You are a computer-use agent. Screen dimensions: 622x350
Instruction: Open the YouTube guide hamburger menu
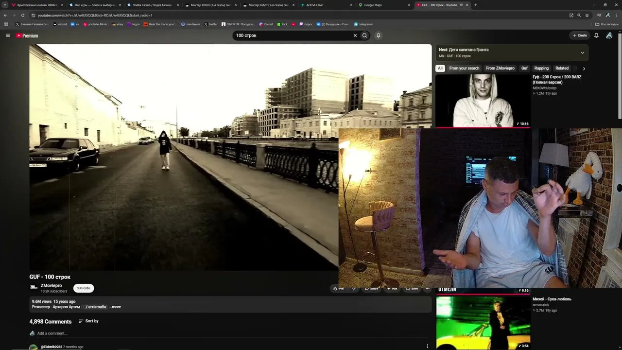pos(8,35)
